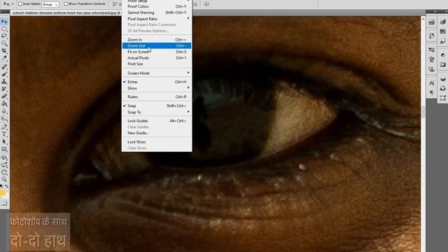Reset default foreground and background colors
The image size is (448, 252).
[1, 186]
